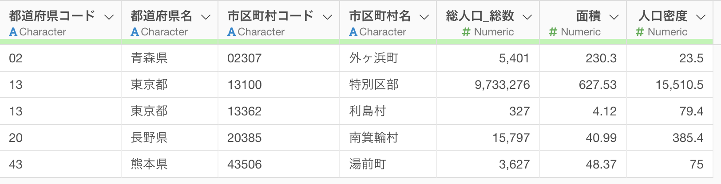This screenshot has width=721, height=184.
Task: Click the Numeric hash icon under 人口密度
Action: point(640,32)
